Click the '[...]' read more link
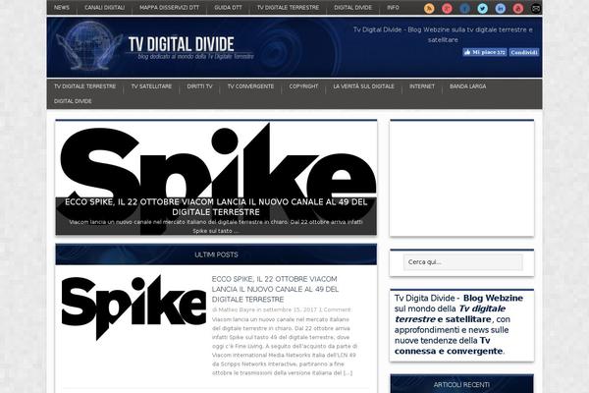This screenshot has height=393, width=589. (x=348, y=373)
